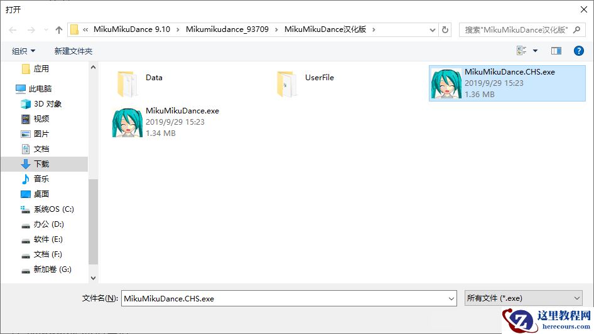This screenshot has height=334, width=594.
Task: Click the UserFile folder name
Action: [x=320, y=78]
